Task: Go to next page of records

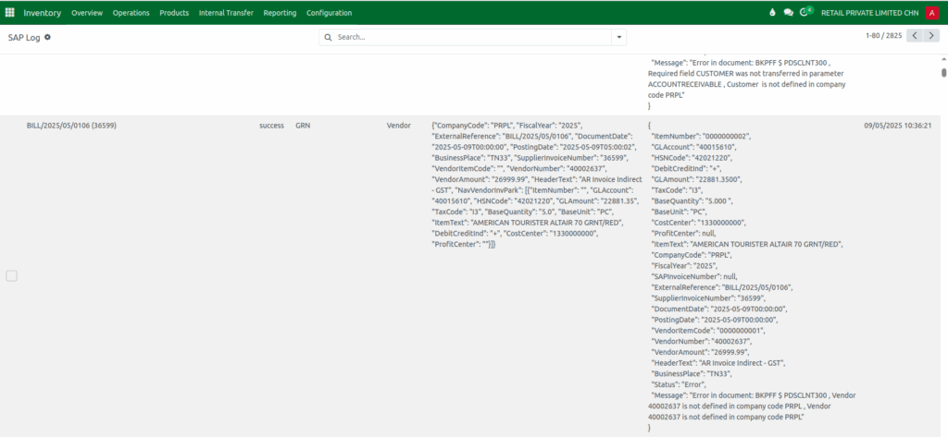Action: pyautogui.click(x=931, y=36)
